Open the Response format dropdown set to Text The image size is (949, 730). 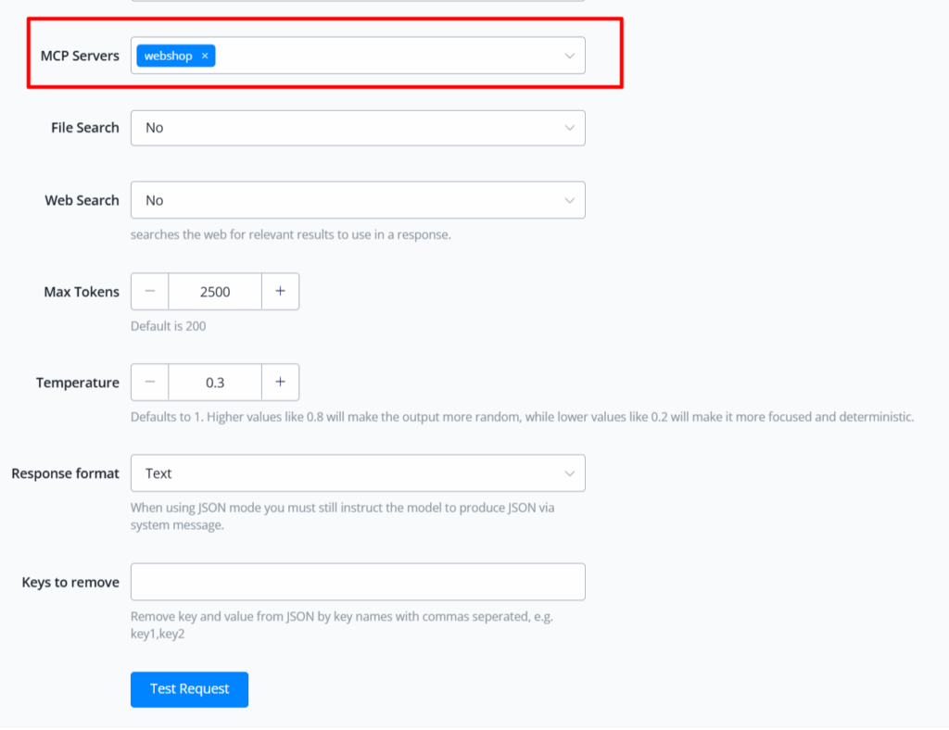coord(357,473)
